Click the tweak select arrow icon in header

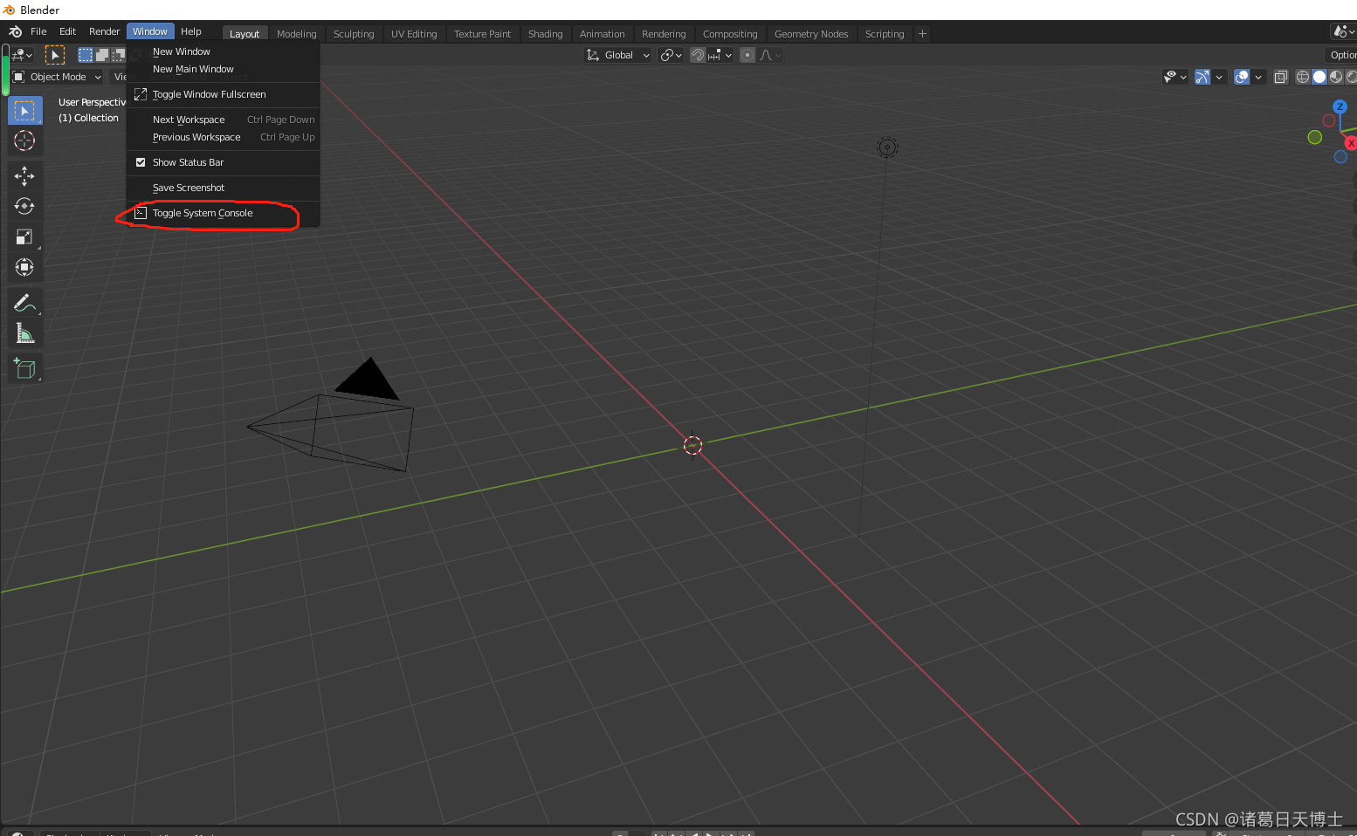[55, 55]
